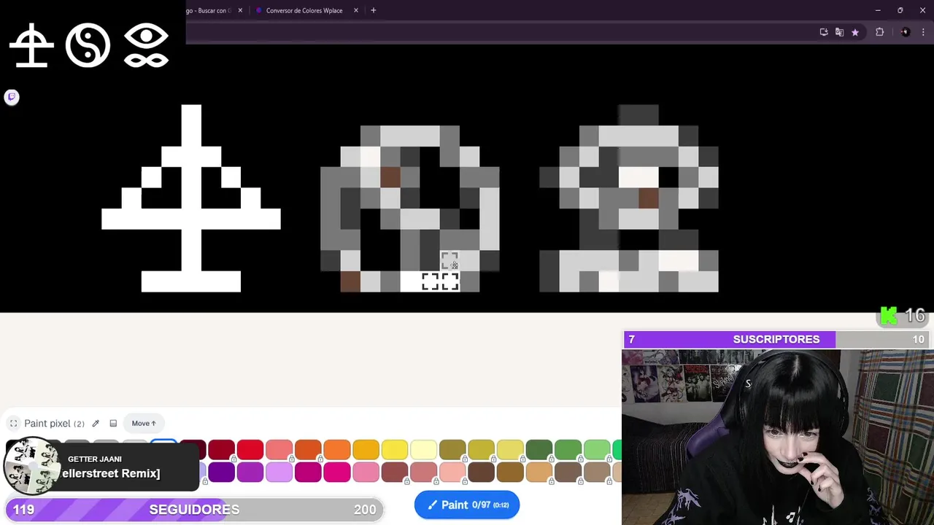Screen dimensions: 934x525
Task: Open the browser three-dot menu
Action: click(924, 32)
